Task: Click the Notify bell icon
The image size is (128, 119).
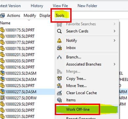Action: click(59, 41)
